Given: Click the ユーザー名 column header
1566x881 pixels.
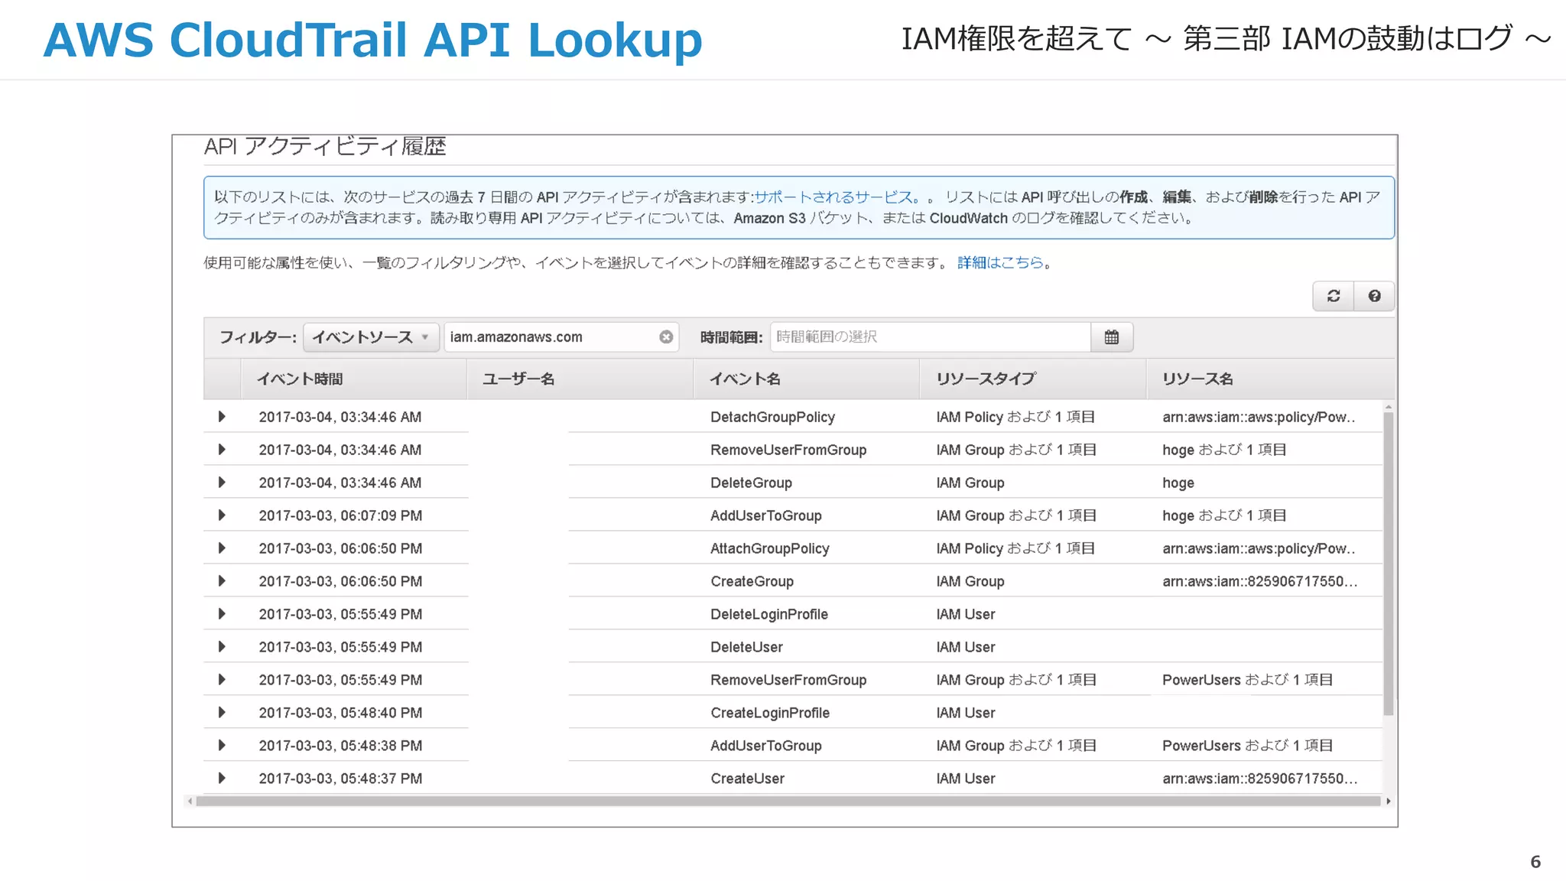Looking at the screenshot, I should tap(580, 379).
